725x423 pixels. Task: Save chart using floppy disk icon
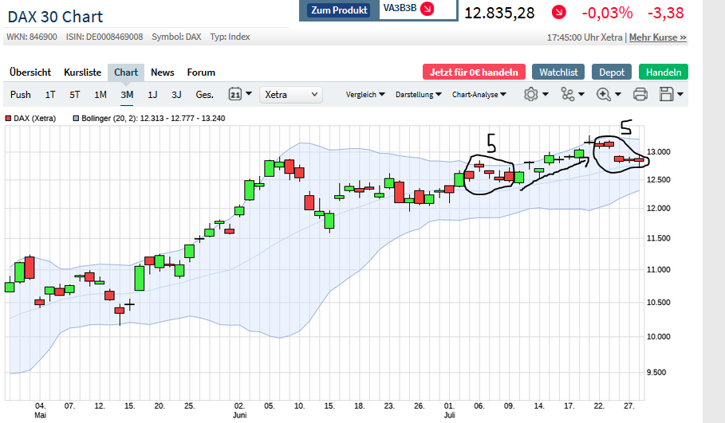666,94
